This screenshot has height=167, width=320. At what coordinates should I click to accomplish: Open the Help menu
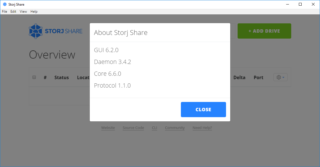[x=34, y=12]
